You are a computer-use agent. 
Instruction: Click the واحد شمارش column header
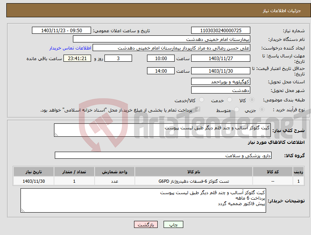[x=115, y=172]
